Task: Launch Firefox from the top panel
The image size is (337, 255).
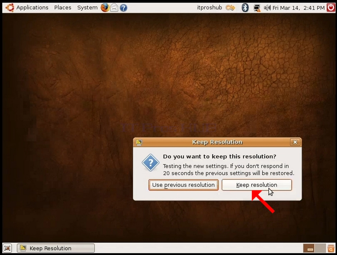Action: point(105,8)
